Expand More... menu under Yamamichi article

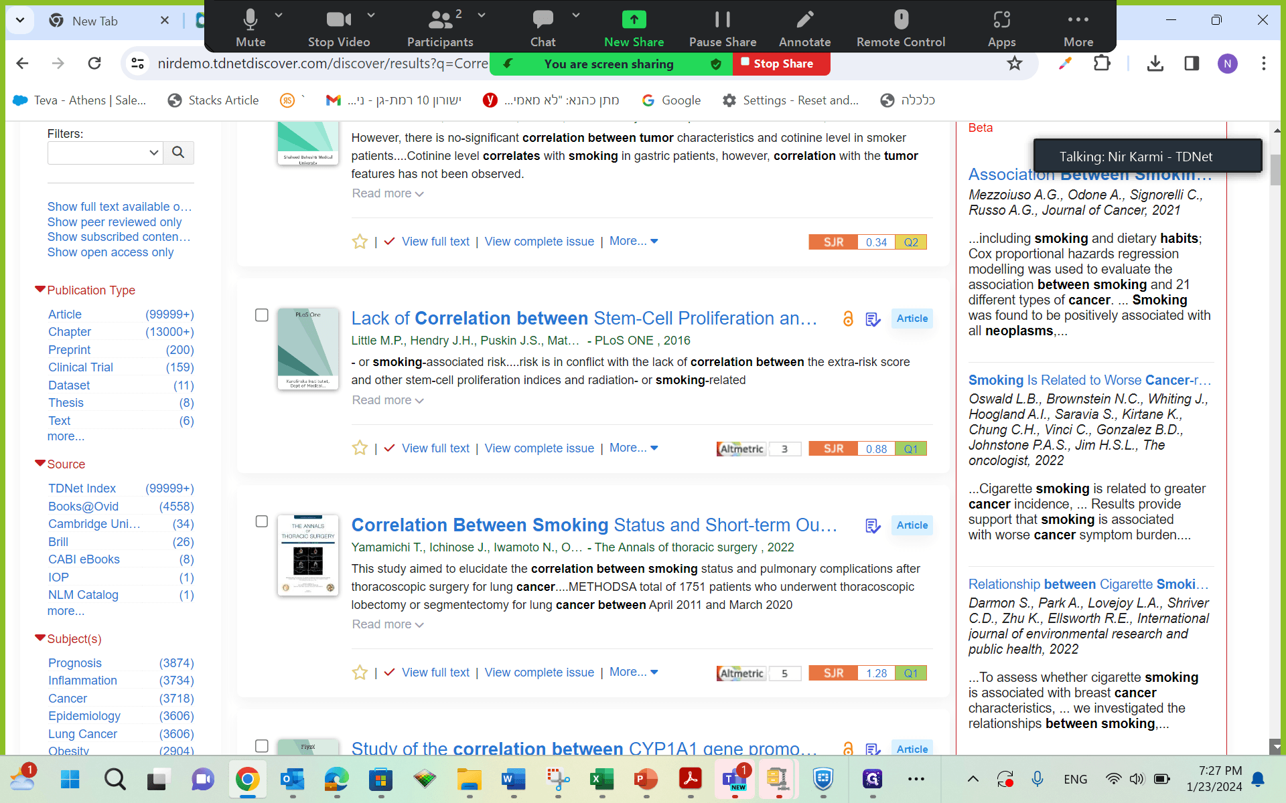[634, 672]
